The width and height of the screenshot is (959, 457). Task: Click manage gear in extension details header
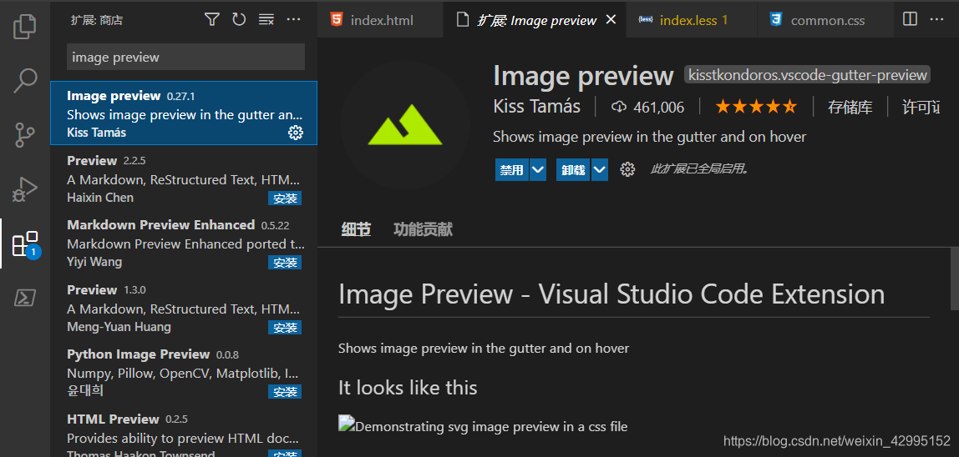coord(627,169)
